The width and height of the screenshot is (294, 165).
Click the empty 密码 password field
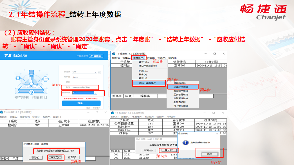click(84, 82)
